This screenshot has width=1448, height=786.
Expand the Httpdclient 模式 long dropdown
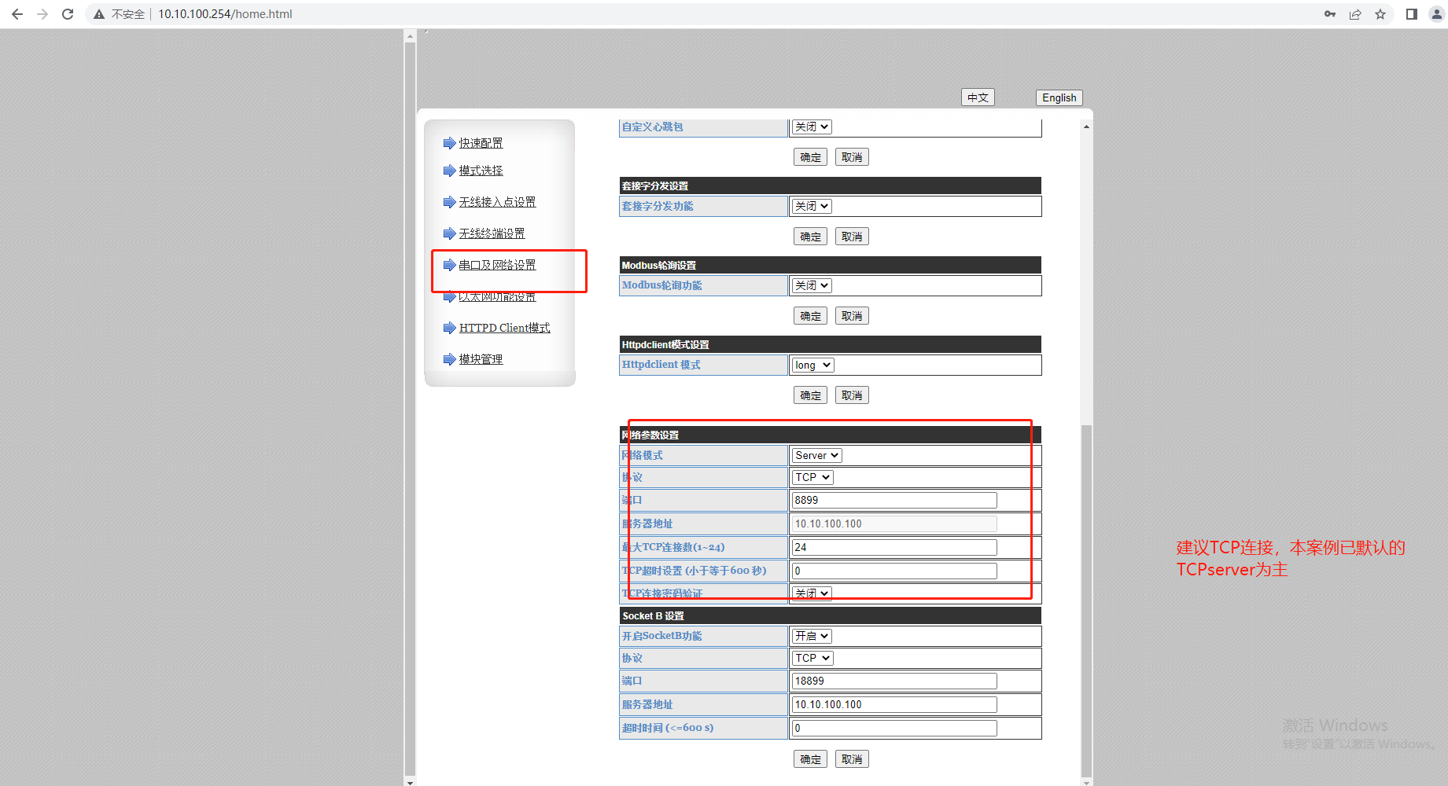pyautogui.click(x=812, y=365)
